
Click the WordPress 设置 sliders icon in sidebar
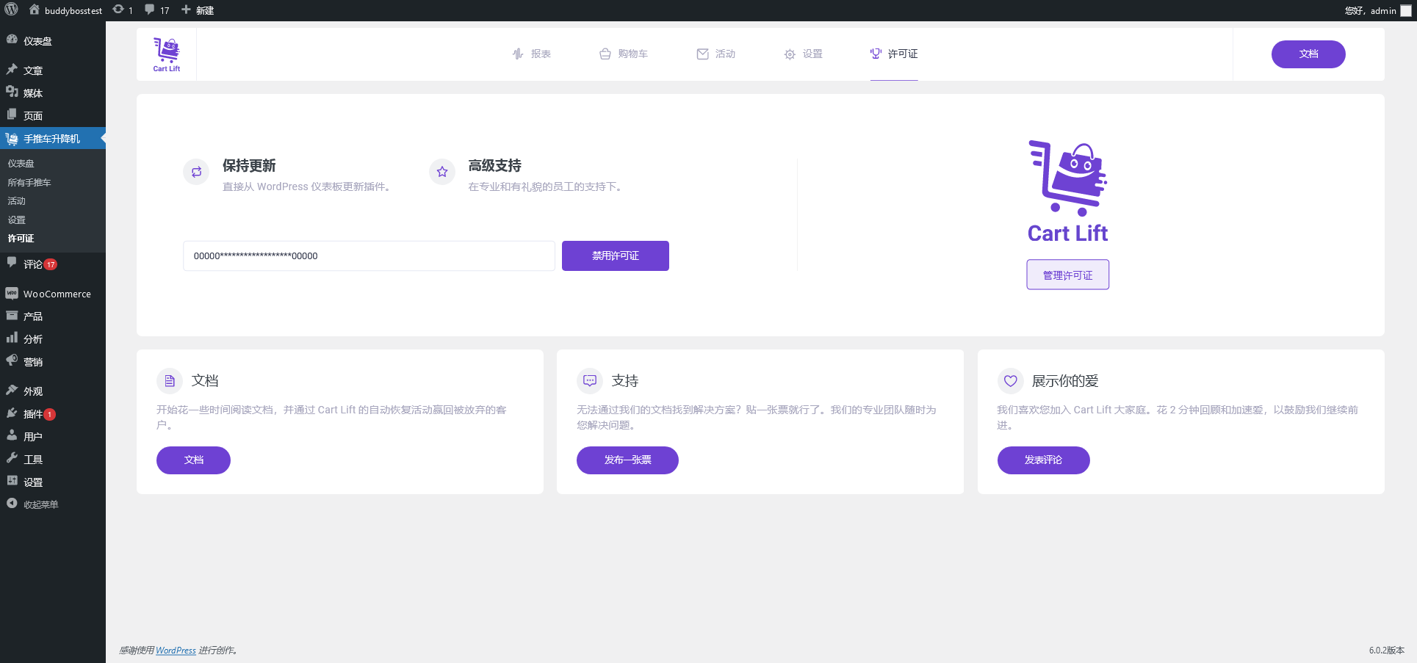[12, 481]
